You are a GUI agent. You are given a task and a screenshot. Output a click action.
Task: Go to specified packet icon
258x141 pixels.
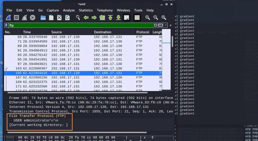(x=102, y=18)
